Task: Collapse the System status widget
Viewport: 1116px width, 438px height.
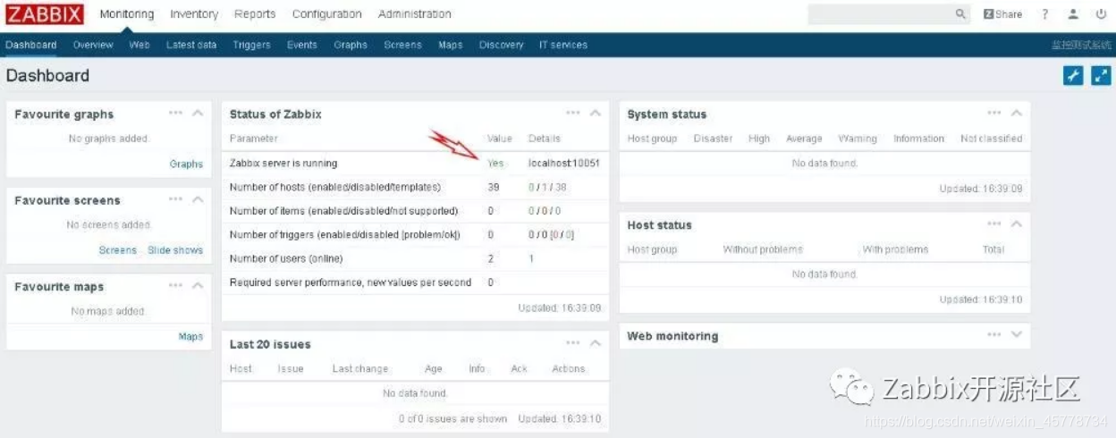Action: 1017,113
